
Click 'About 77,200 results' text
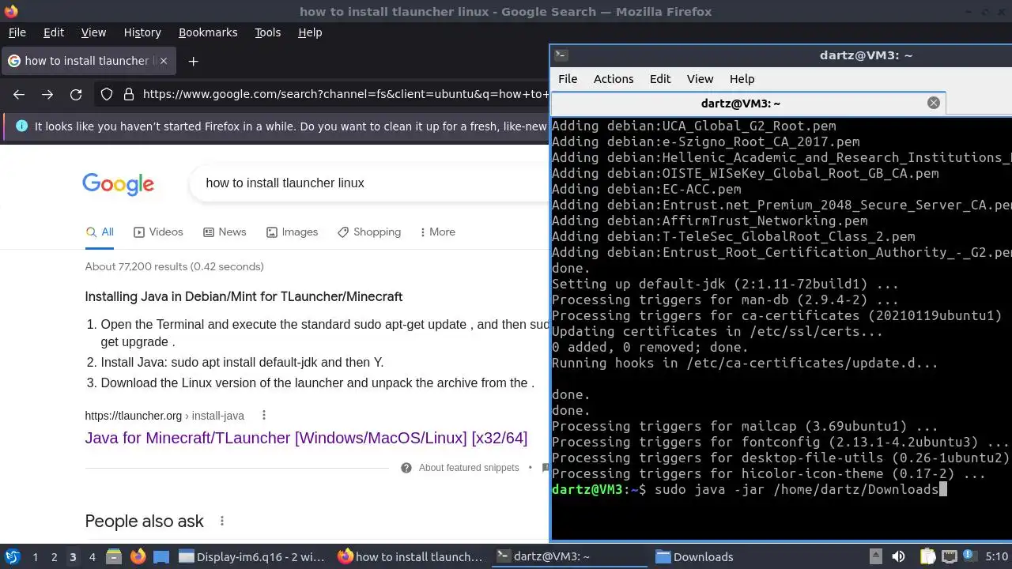(175, 267)
